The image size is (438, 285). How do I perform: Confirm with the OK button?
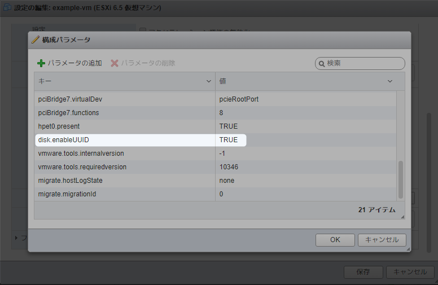(335, 240)
